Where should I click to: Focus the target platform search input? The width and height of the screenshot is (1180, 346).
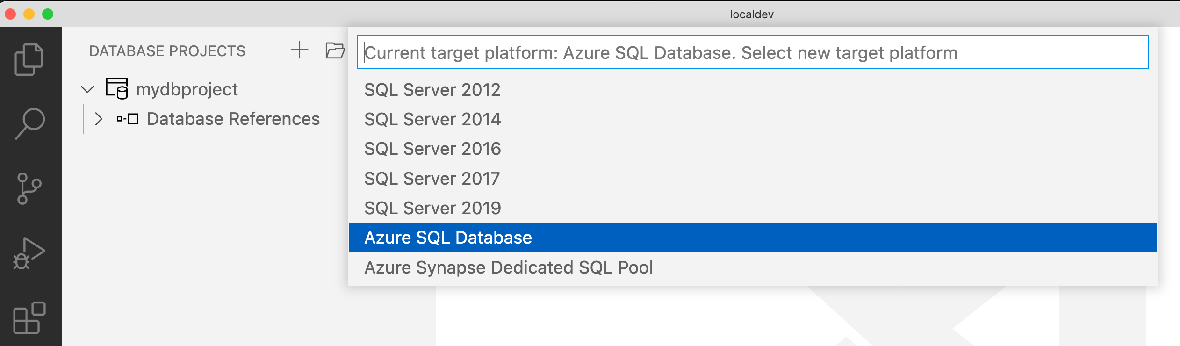pos(753,52)
